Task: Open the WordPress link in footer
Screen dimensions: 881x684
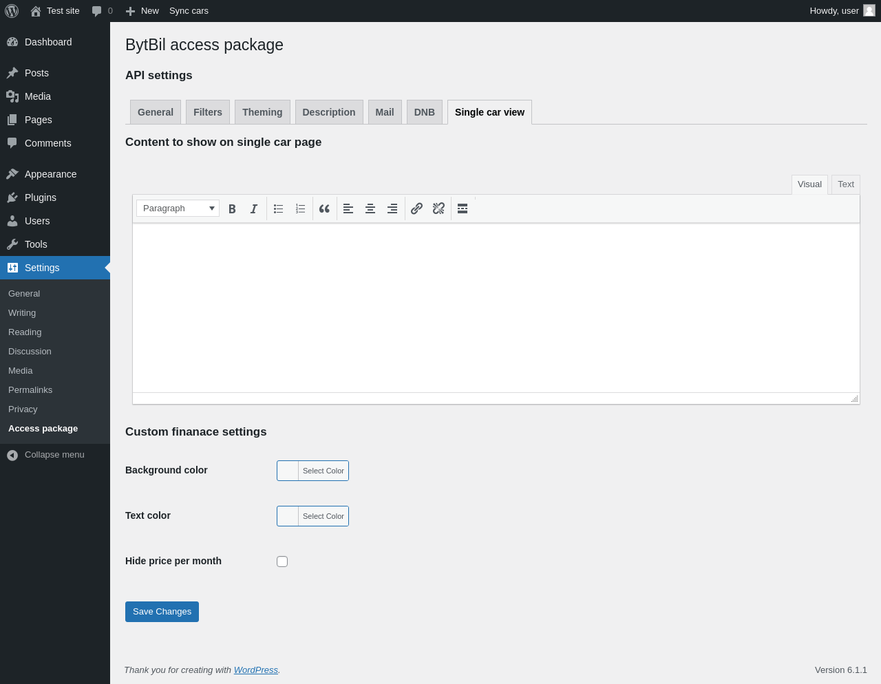Action: coord(255,670)
